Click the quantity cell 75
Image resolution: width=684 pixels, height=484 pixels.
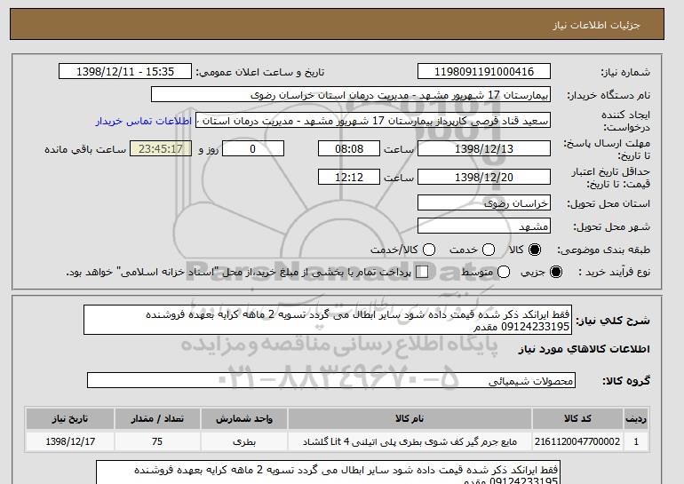(157, 441)
